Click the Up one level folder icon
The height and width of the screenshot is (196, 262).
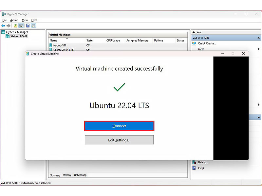tap(15, 26)
